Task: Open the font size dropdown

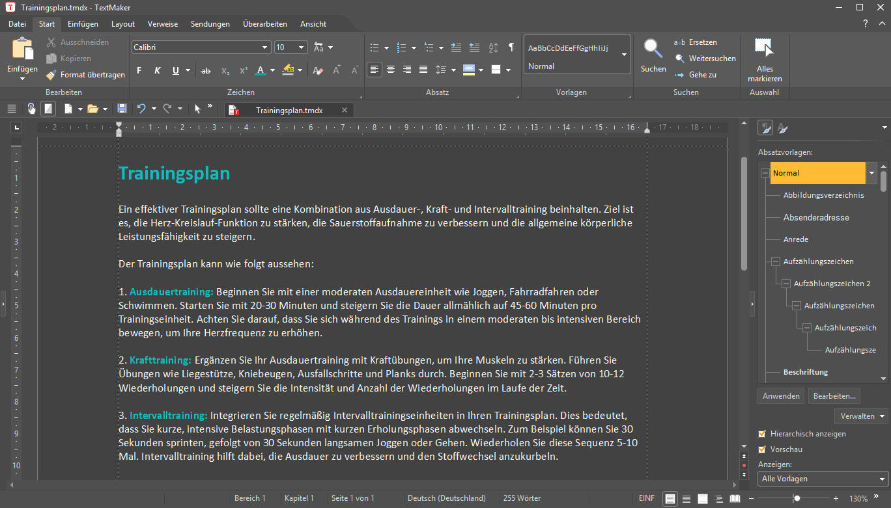Action: [302, 47]
